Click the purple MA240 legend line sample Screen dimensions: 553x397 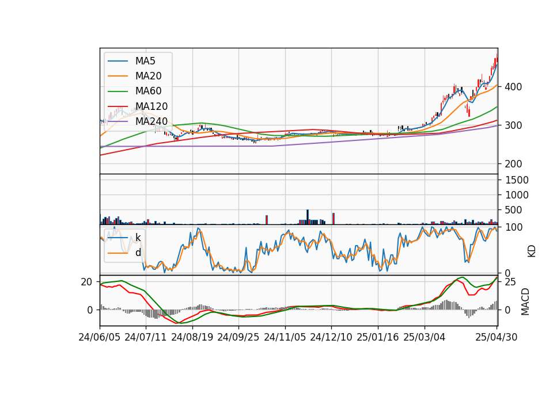(x=118, y=121)
